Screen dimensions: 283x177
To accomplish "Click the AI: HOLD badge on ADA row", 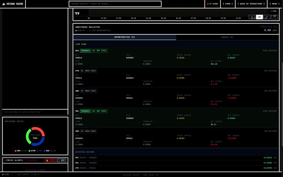I will [x=88, y=131].
